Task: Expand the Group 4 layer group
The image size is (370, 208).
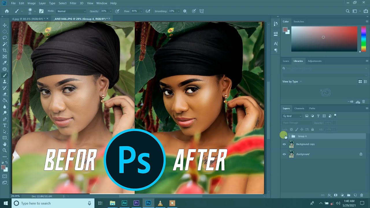Action: click(x=289, y=136)
